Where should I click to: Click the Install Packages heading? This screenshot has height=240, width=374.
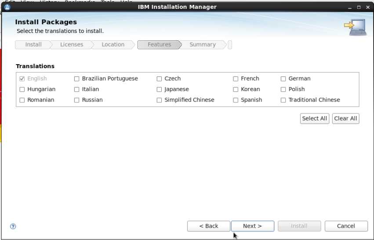point(46,22)
